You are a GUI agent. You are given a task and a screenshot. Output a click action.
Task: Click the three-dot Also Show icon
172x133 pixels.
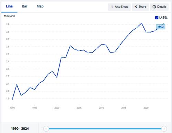(112, 7)
